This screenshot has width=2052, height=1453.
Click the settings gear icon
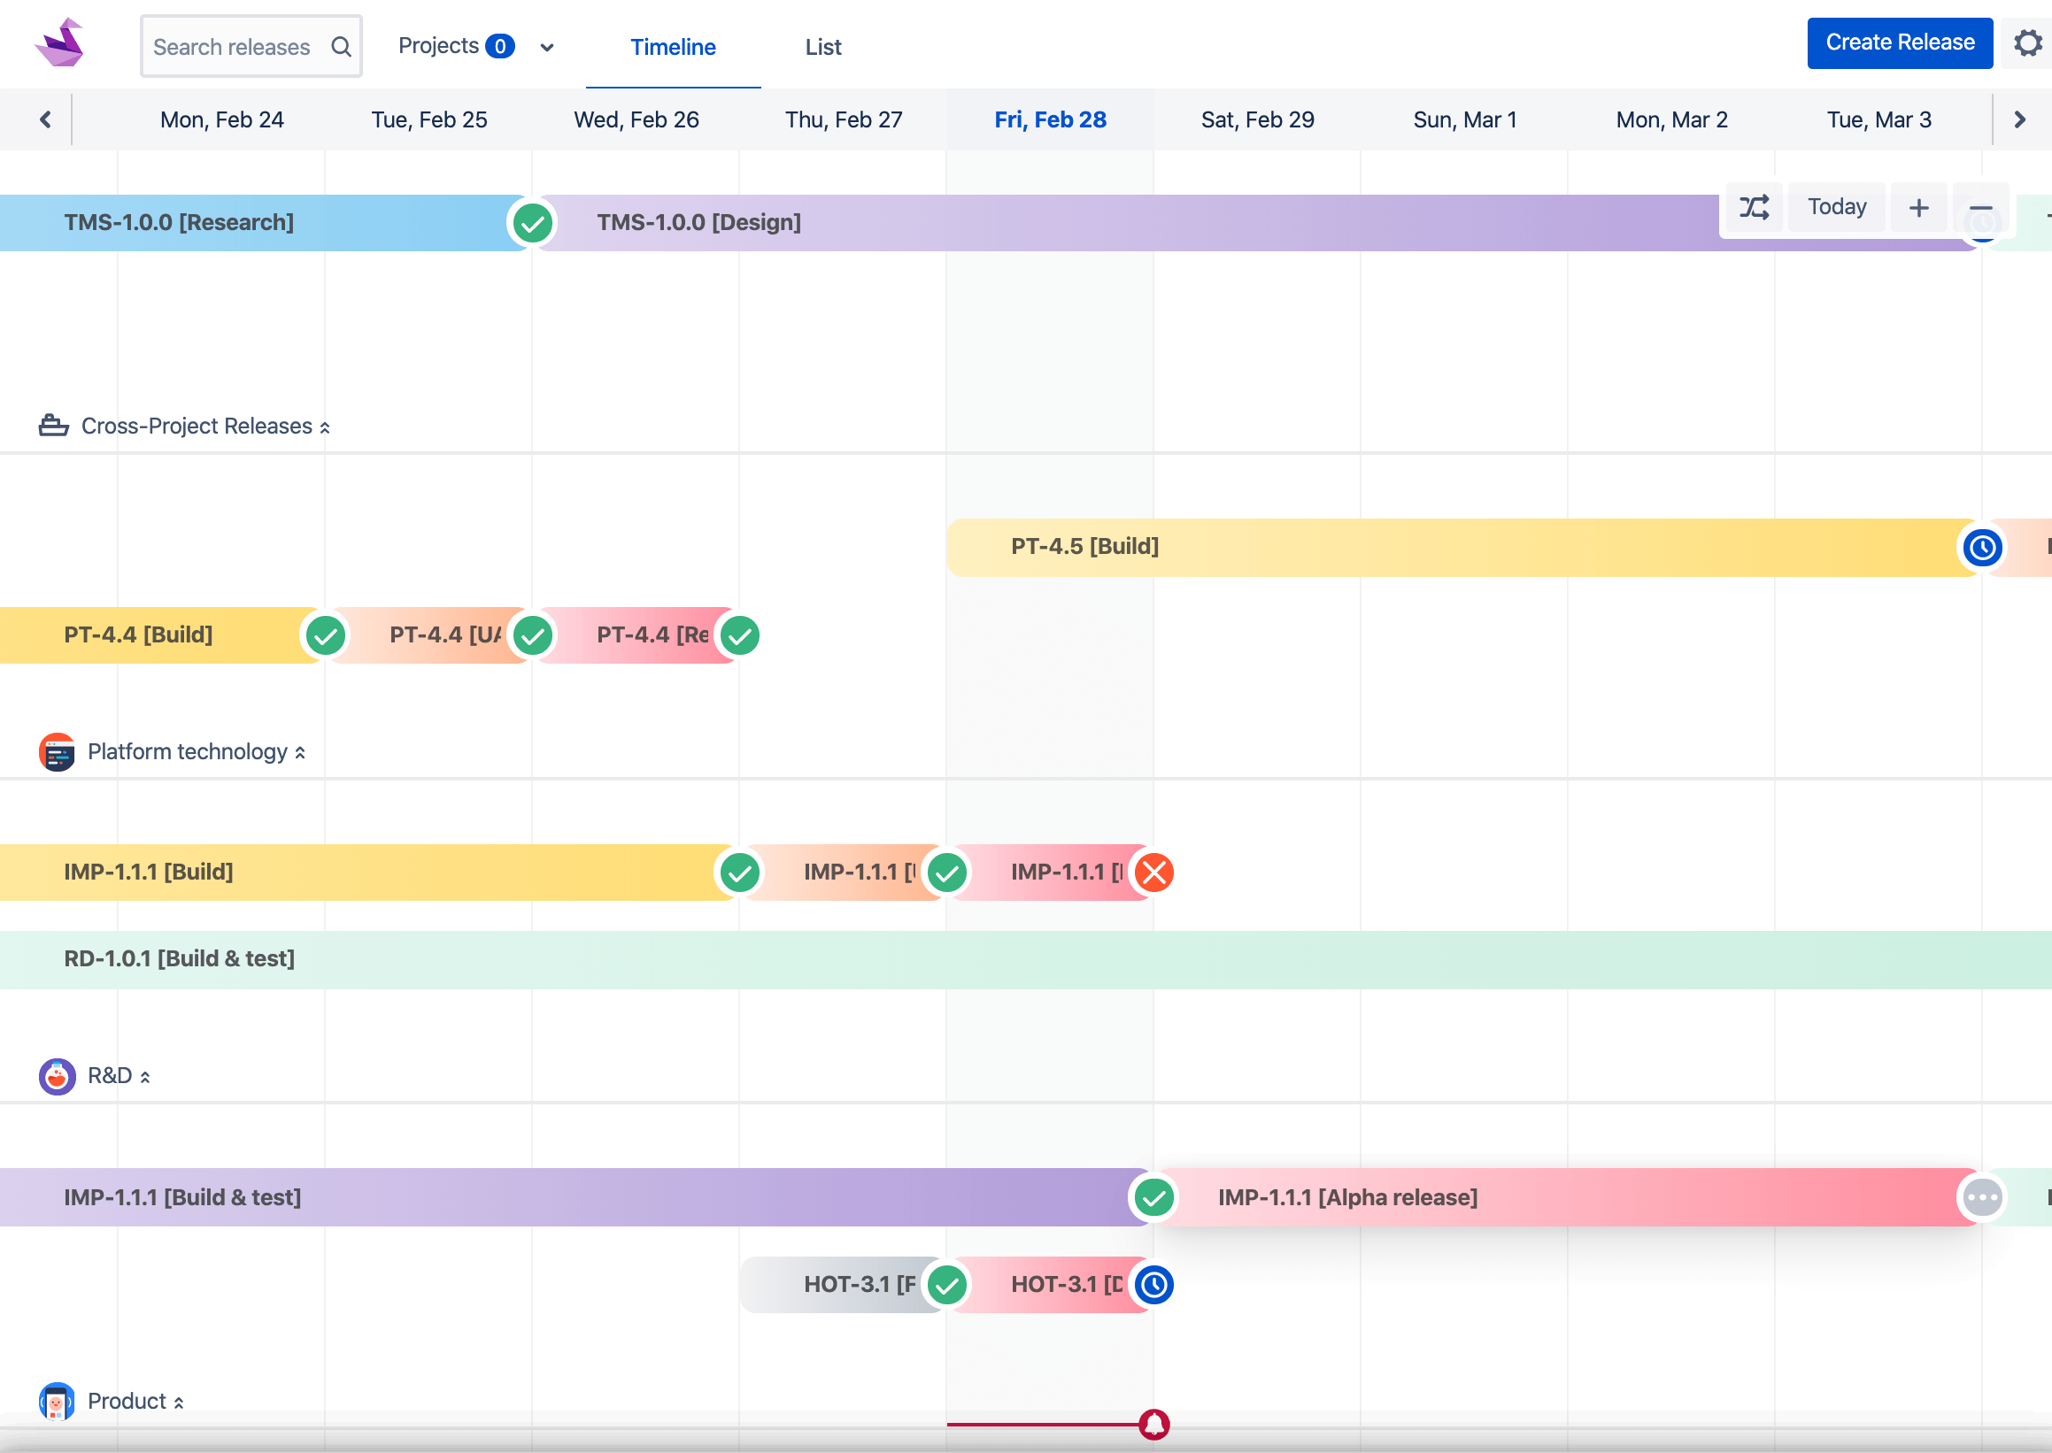(2028, 42)
